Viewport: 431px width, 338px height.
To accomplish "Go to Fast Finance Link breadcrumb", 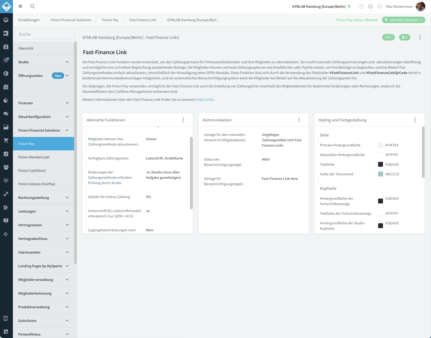I will (x=143, y=20).
